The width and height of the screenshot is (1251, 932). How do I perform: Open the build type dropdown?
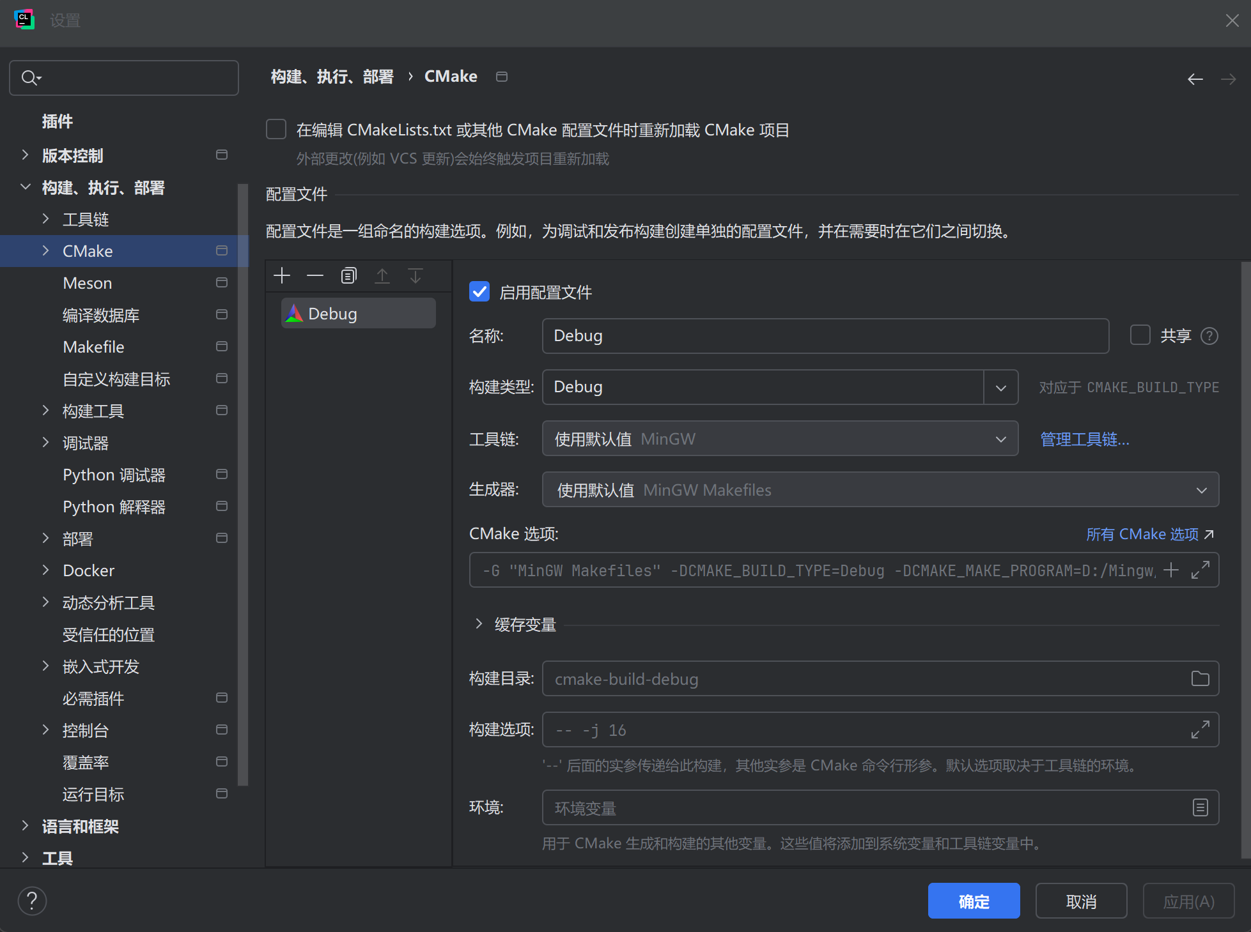coord(1000,387)
